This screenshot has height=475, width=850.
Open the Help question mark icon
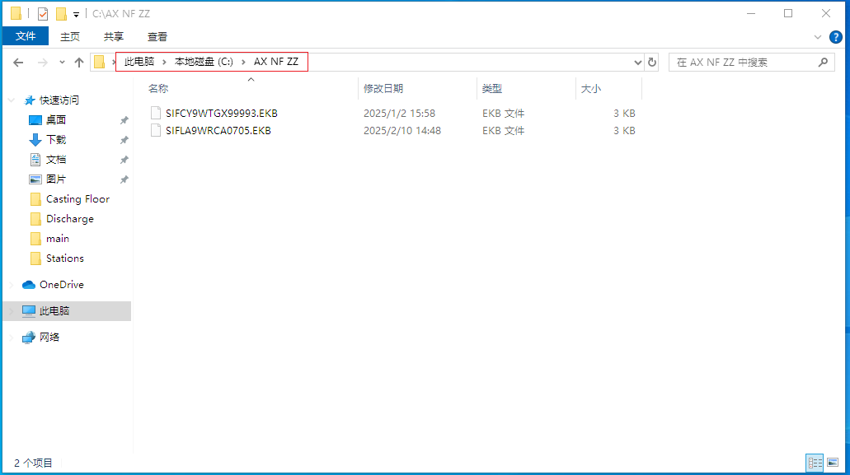(x=835, y=36)
